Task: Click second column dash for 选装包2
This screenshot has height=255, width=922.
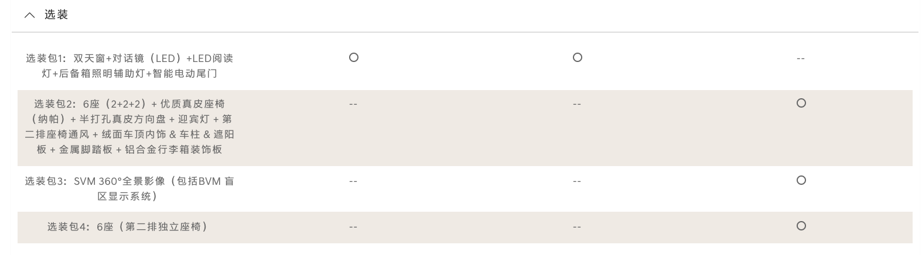Action: coord(577,104)
